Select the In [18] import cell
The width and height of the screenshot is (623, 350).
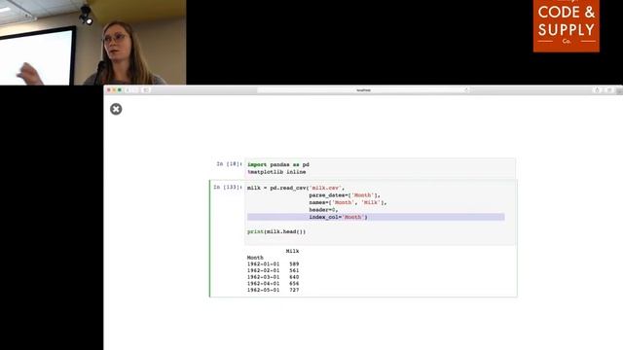click(381, 168)
